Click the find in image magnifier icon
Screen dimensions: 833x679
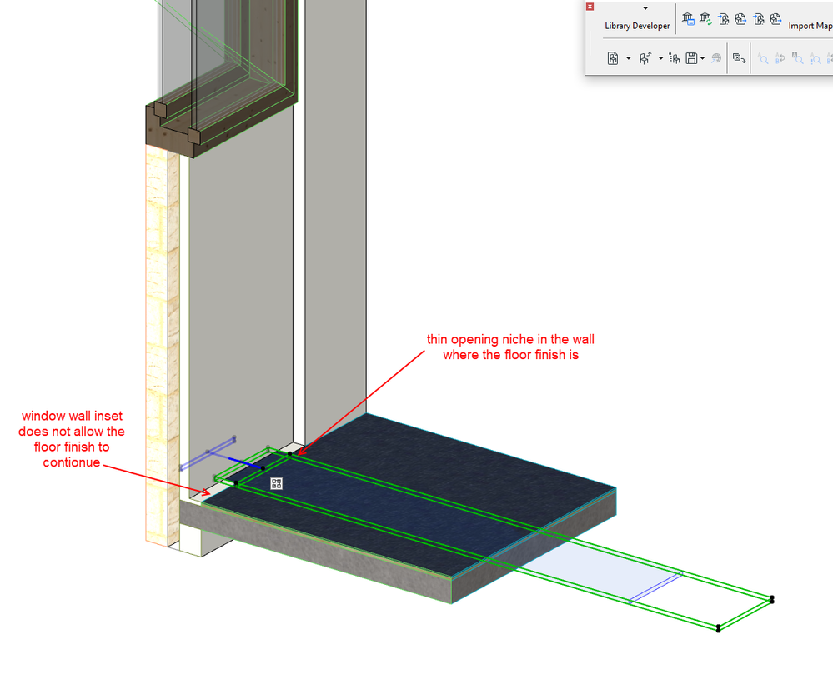tap(797, 58)
